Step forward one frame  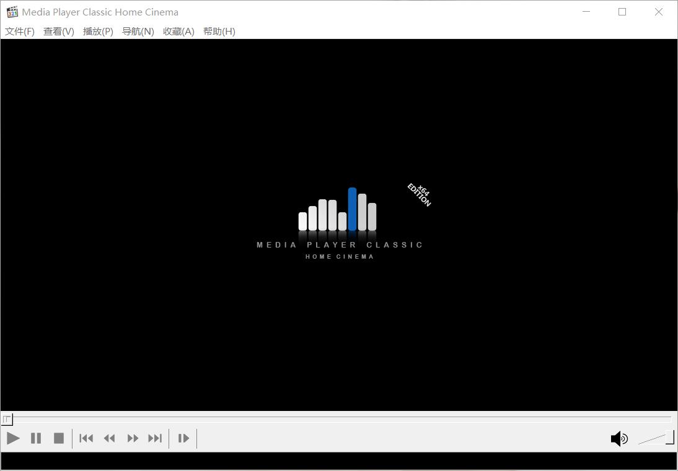pos(183,438)
